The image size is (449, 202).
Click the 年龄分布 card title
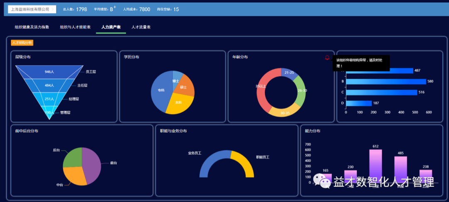coord(240,57)
